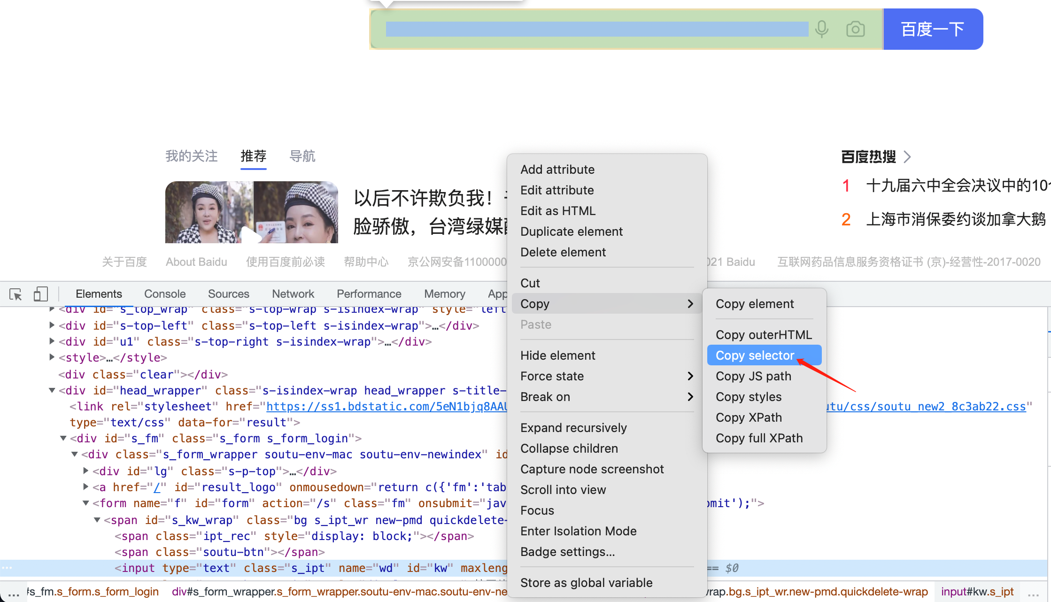Choose Copy full XPath in submenu

pos(765,438)
